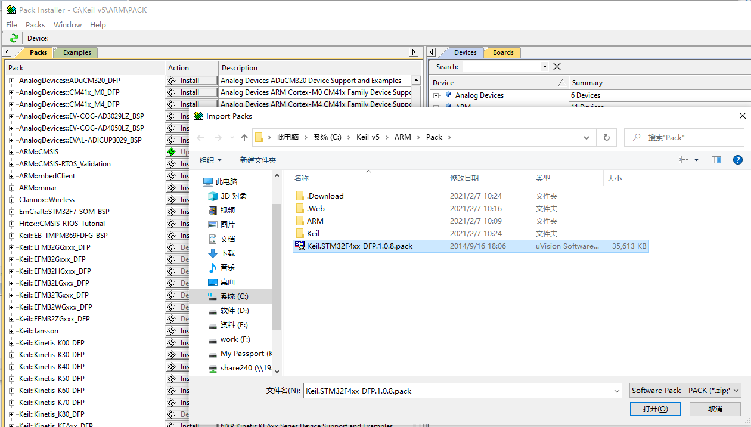Install the AnalogDevices::ADuCM320_DFP pack

pos(192,80)
